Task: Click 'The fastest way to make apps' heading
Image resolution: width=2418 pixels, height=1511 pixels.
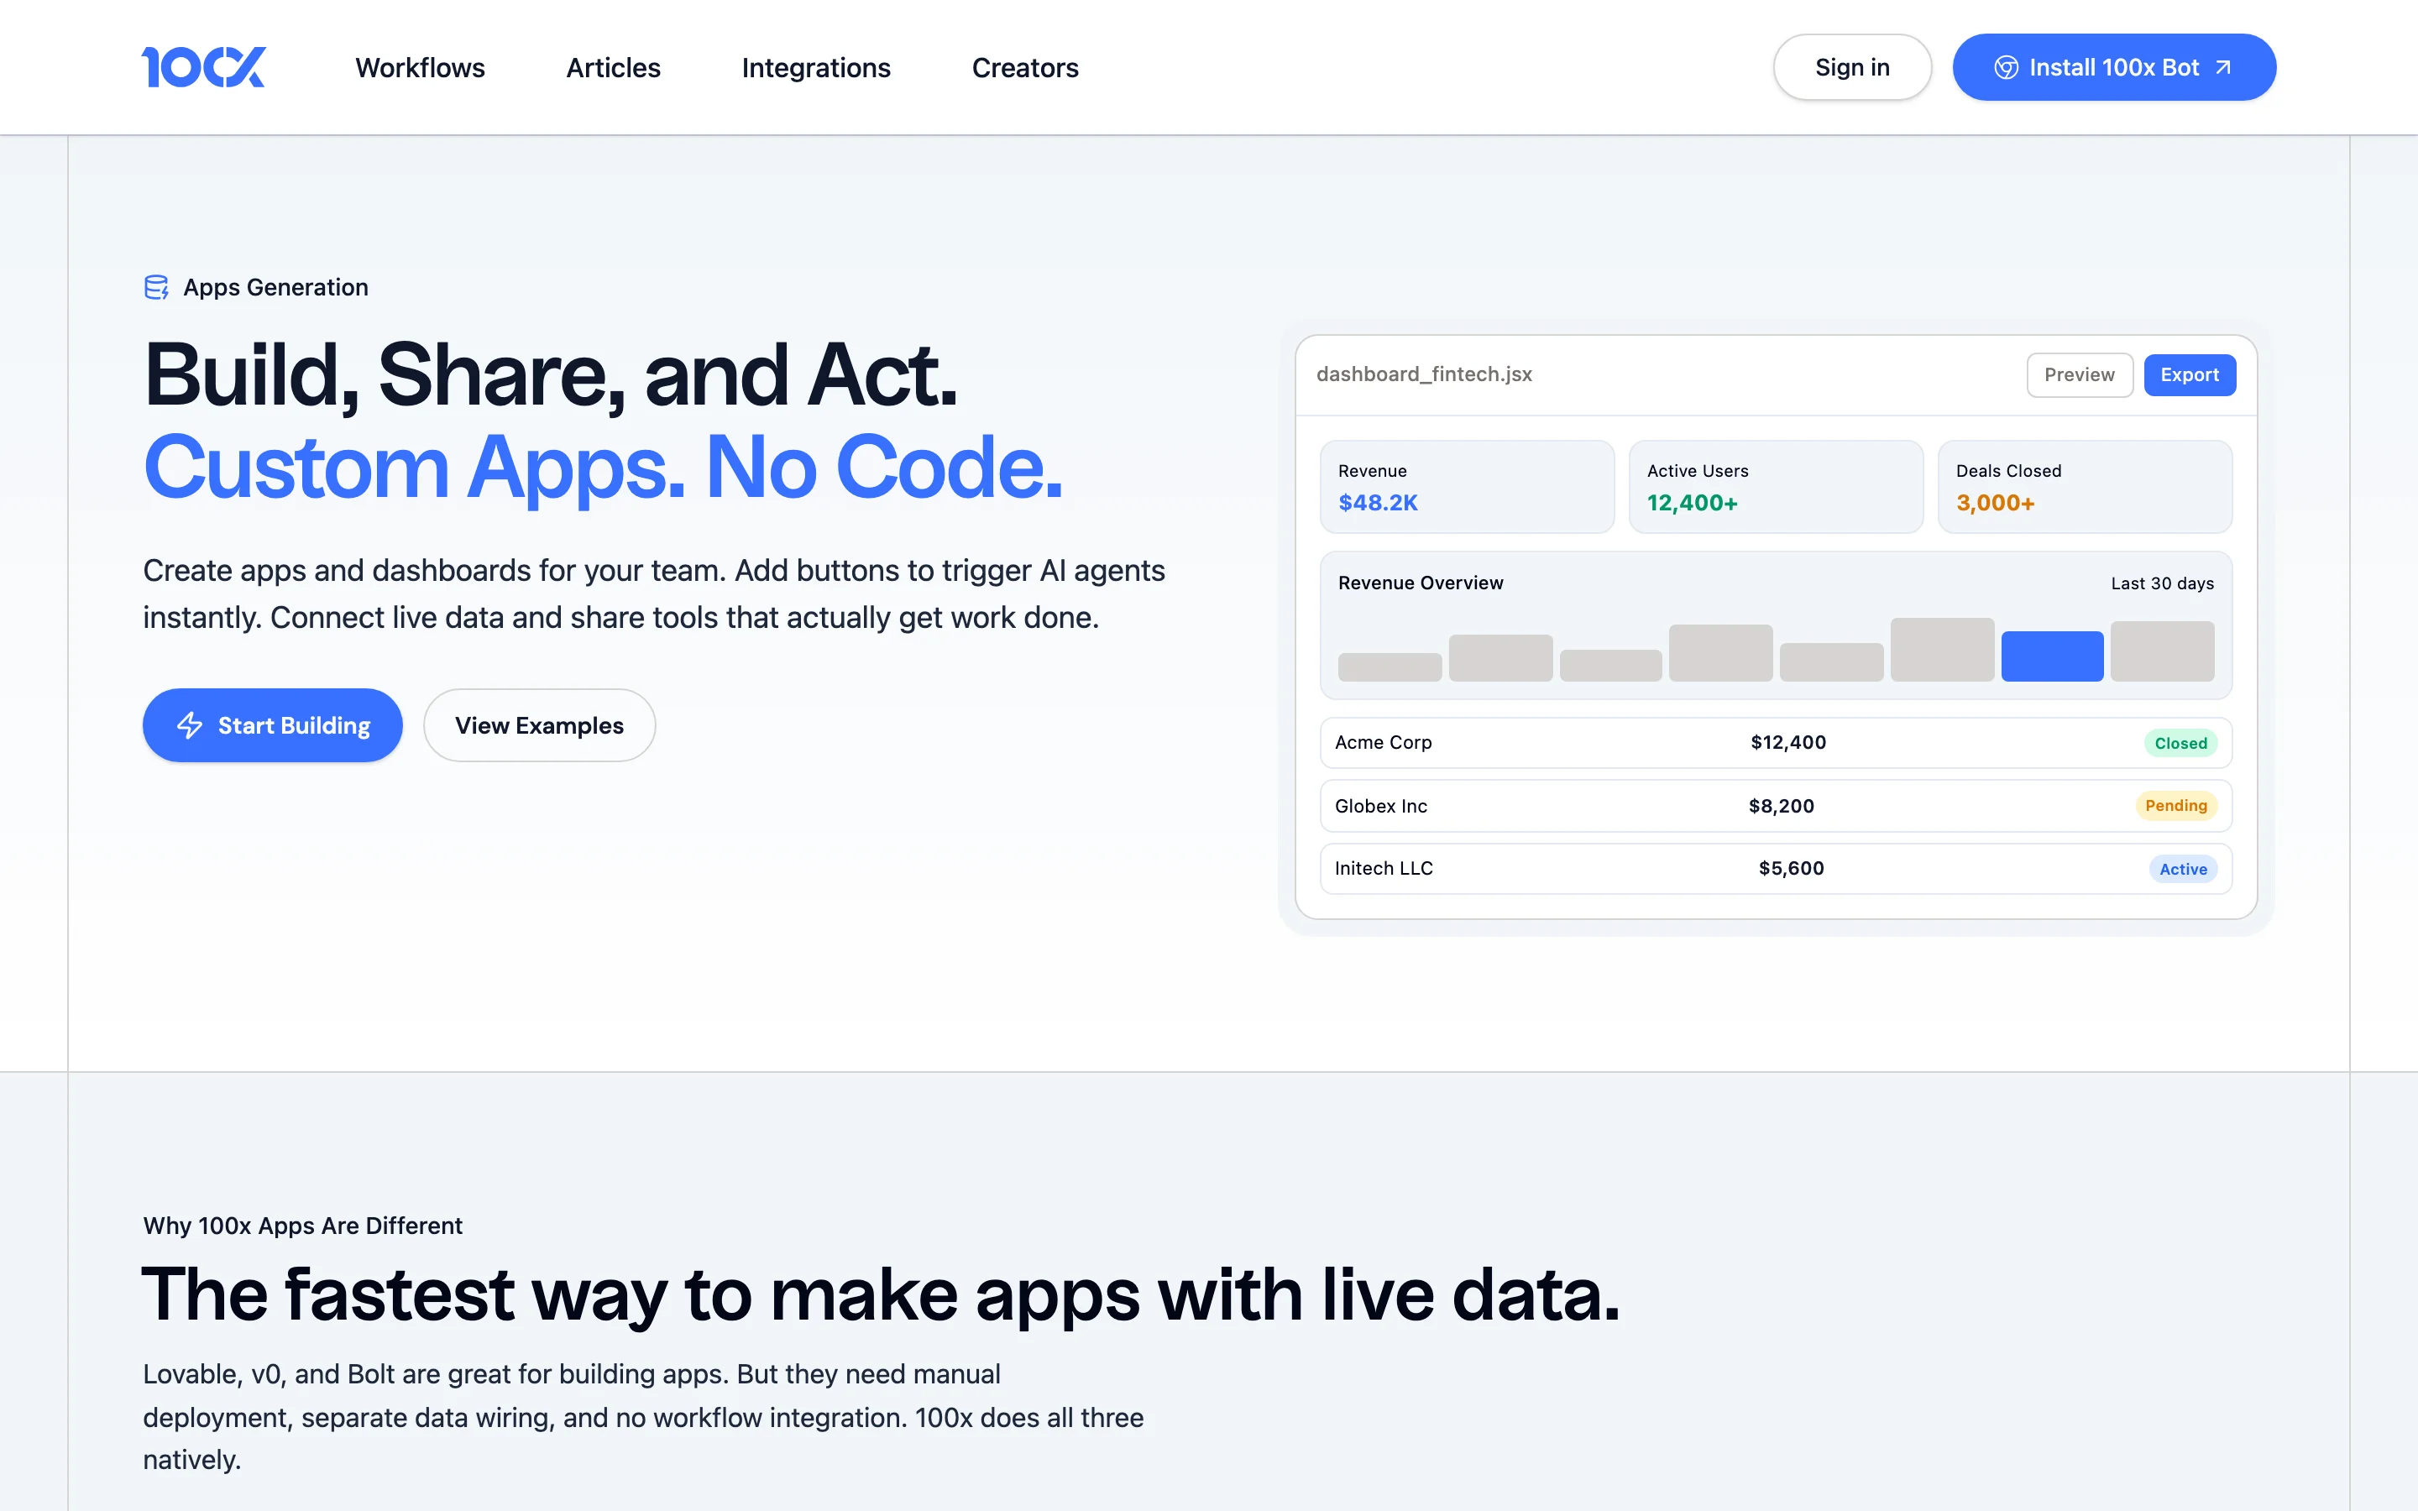Action: (x=880, y=1295)
